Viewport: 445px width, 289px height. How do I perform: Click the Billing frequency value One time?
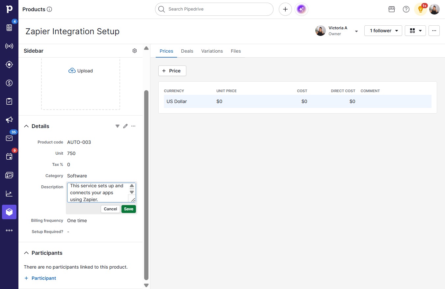pyautogui.click(x=77, y=221)
